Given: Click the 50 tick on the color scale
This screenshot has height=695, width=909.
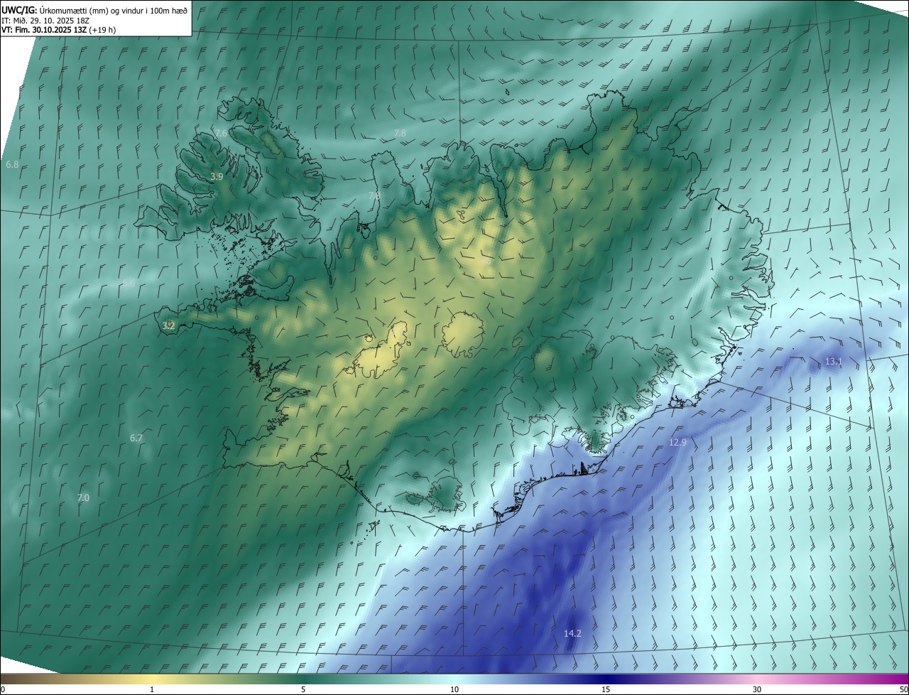Looking at the screenshot, I should click(x=903, y=689).
